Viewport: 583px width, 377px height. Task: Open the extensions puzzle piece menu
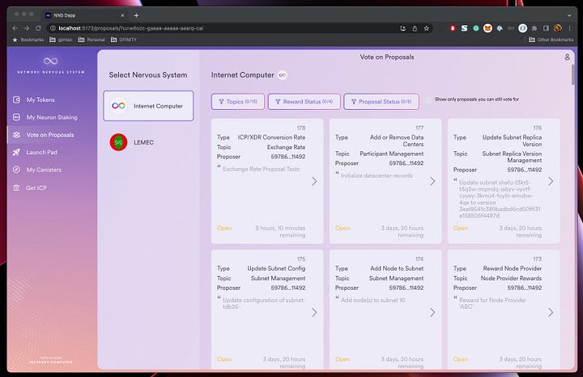[534, 28]
